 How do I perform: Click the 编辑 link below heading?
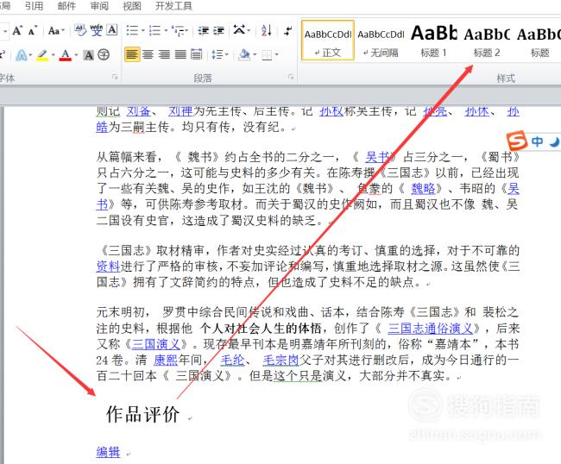108,452
